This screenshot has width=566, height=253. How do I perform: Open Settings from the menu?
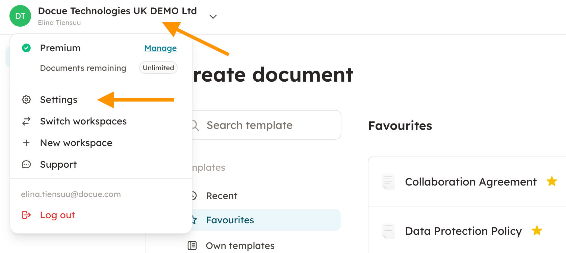point(59,100)
